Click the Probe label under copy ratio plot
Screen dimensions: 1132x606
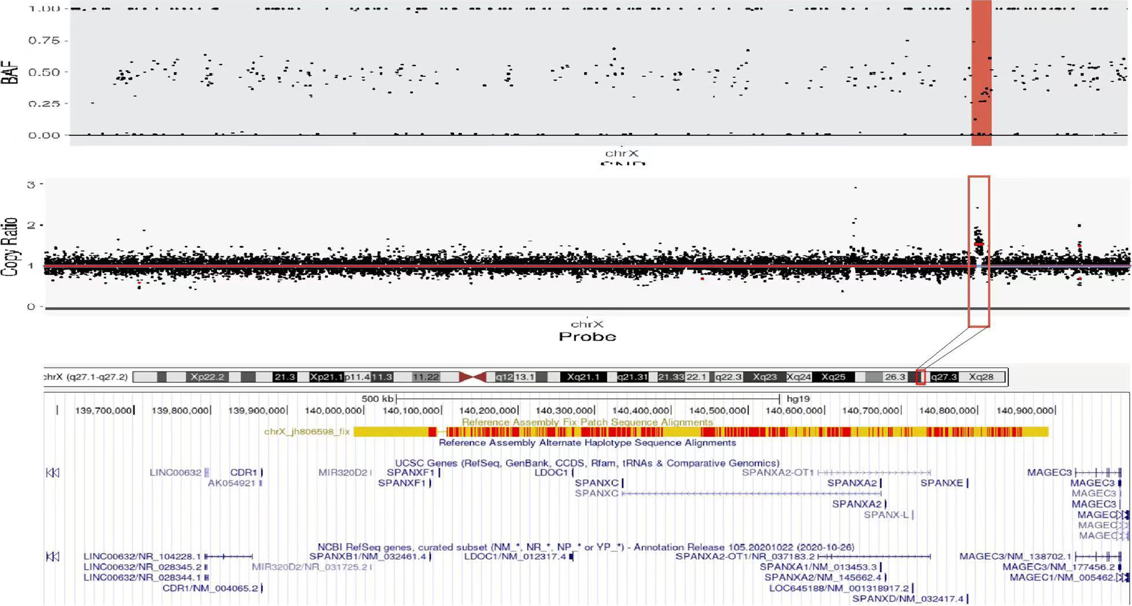pyautogui.click(x=587, y=336)
